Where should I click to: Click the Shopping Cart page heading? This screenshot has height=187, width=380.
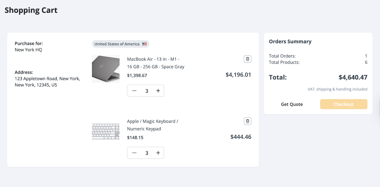pos(31,10)
